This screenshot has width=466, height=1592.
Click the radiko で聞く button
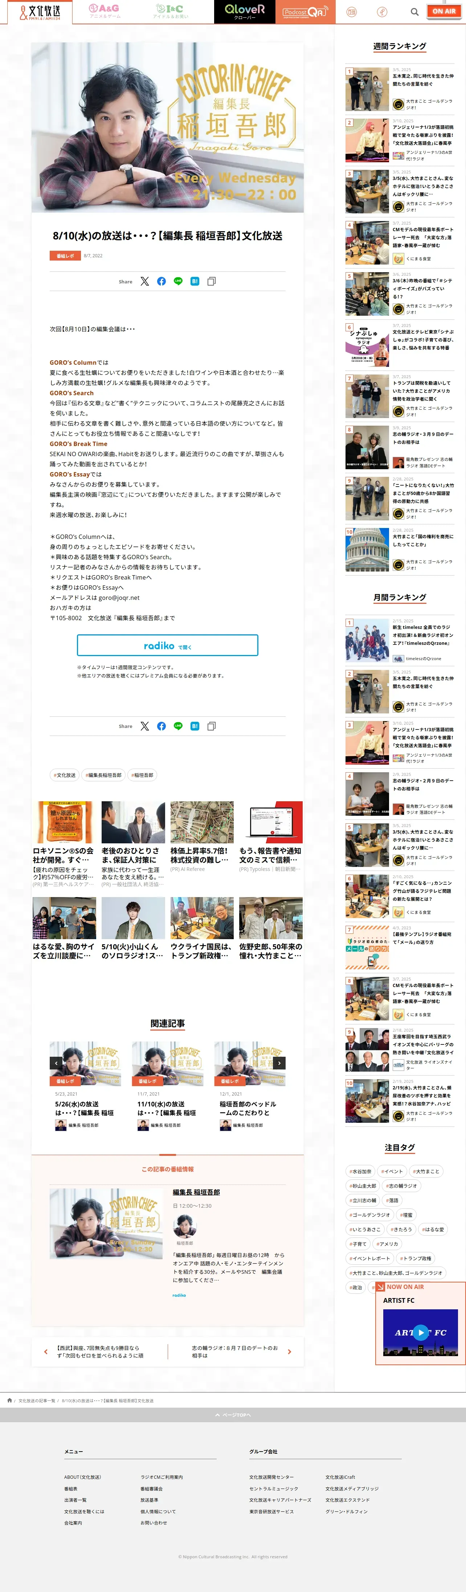point(167,645)
